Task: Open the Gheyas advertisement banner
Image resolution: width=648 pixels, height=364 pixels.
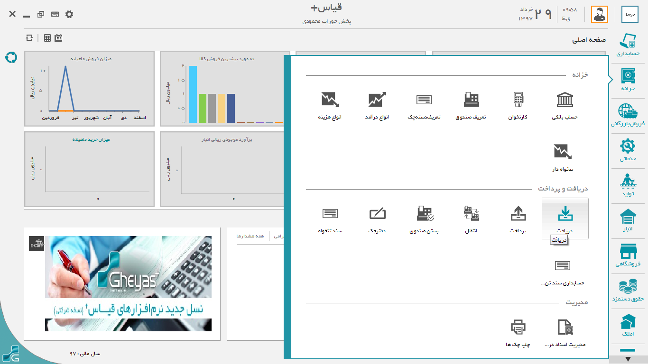Action: pos(129,283)
